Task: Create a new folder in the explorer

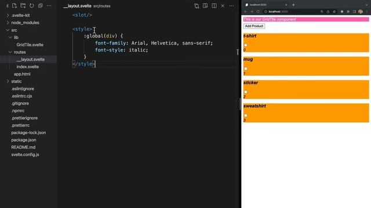Action: coord(23,6)
